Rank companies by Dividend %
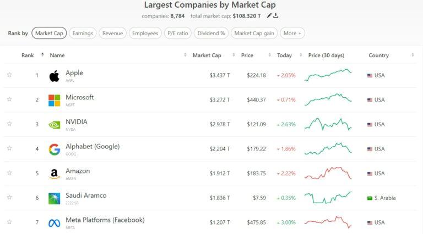The width and height of the screenshot is (423, 234). coord(211,33)
